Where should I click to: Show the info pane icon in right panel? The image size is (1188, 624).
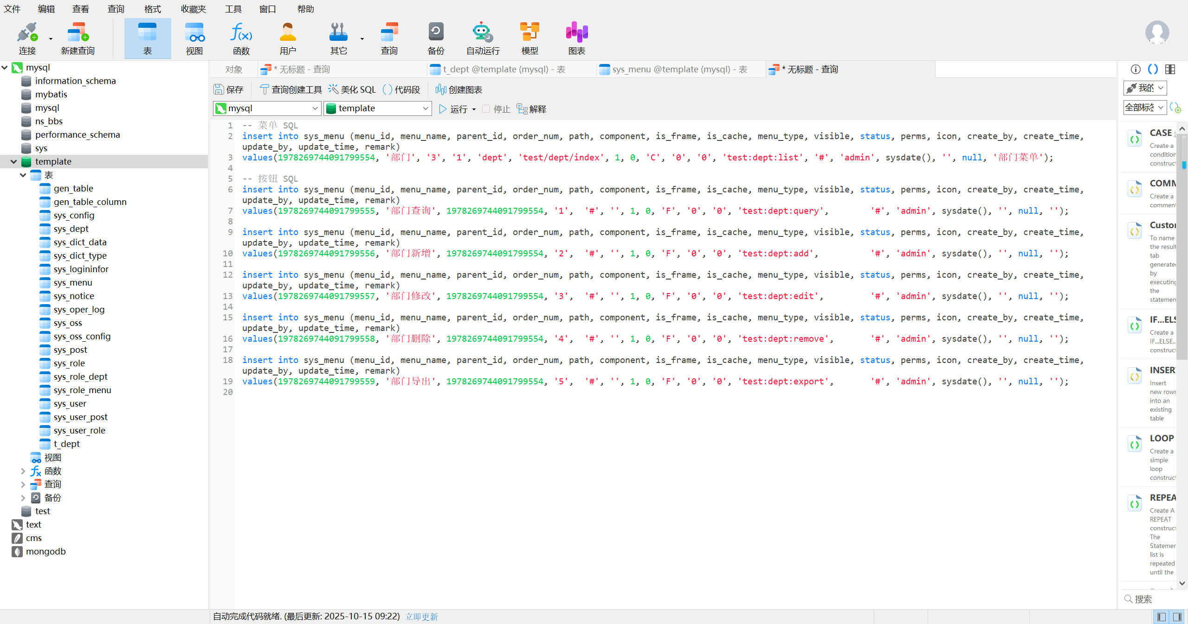coord(1136,69)
